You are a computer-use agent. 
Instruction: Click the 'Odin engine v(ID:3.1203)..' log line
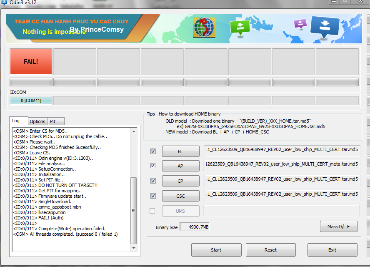[x=53, y=158]
